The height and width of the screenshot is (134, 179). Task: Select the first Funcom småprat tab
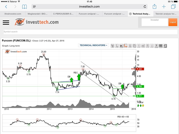[x=89, y=14]
